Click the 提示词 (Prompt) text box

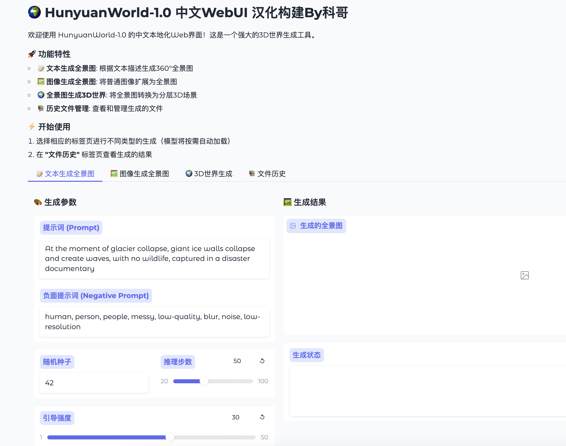tap(154, 258)
